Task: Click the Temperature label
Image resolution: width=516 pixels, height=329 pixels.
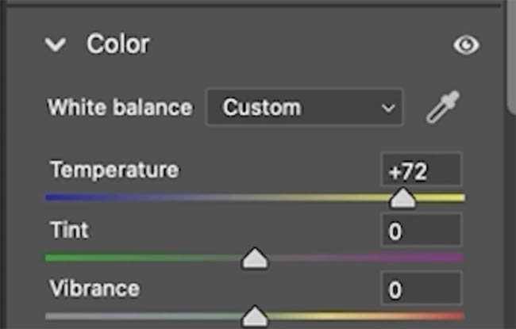Action: 114,170
